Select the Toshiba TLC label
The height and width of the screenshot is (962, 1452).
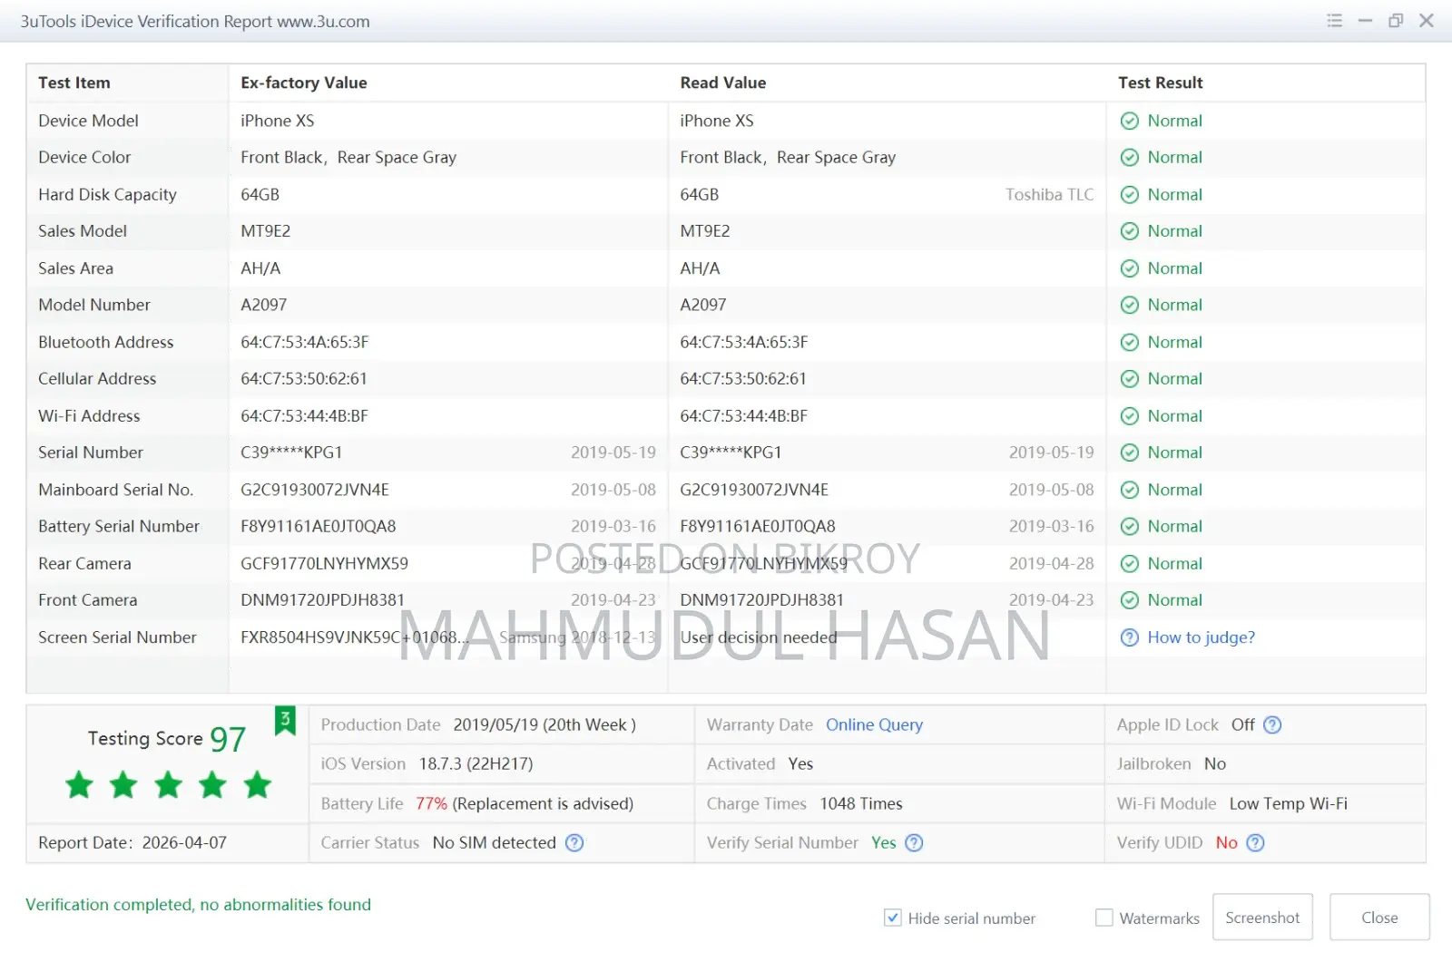click(x=1049, y=195)
